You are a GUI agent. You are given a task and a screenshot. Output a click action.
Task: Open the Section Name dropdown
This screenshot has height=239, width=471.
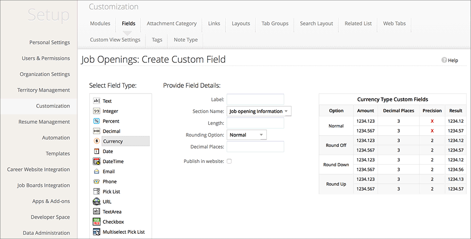259,111
